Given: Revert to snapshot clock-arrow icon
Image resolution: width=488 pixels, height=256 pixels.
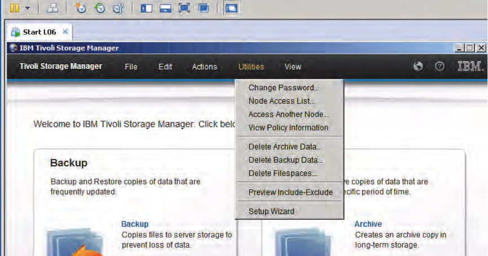Looking at the screenshot, I should [x=100, y=8].
